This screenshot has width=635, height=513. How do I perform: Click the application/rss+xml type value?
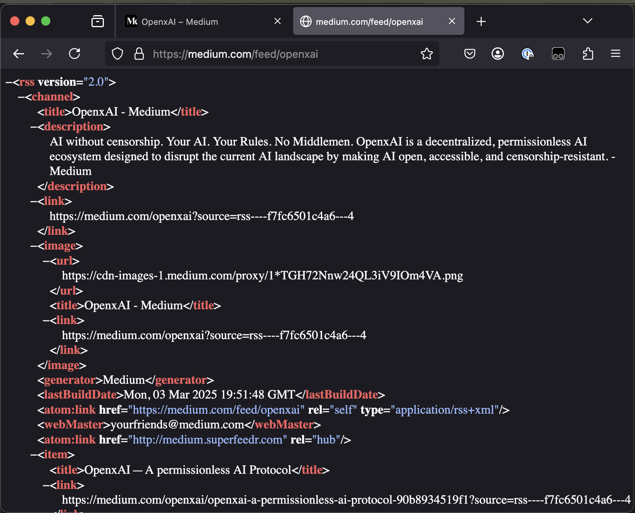tap(445, 410)
